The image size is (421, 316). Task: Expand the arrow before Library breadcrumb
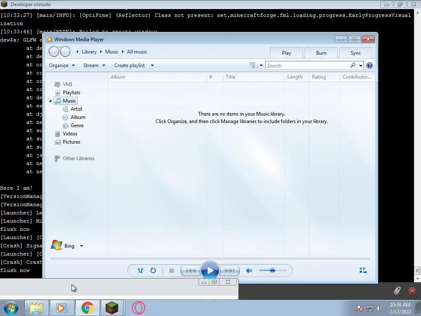coord(78,51)
